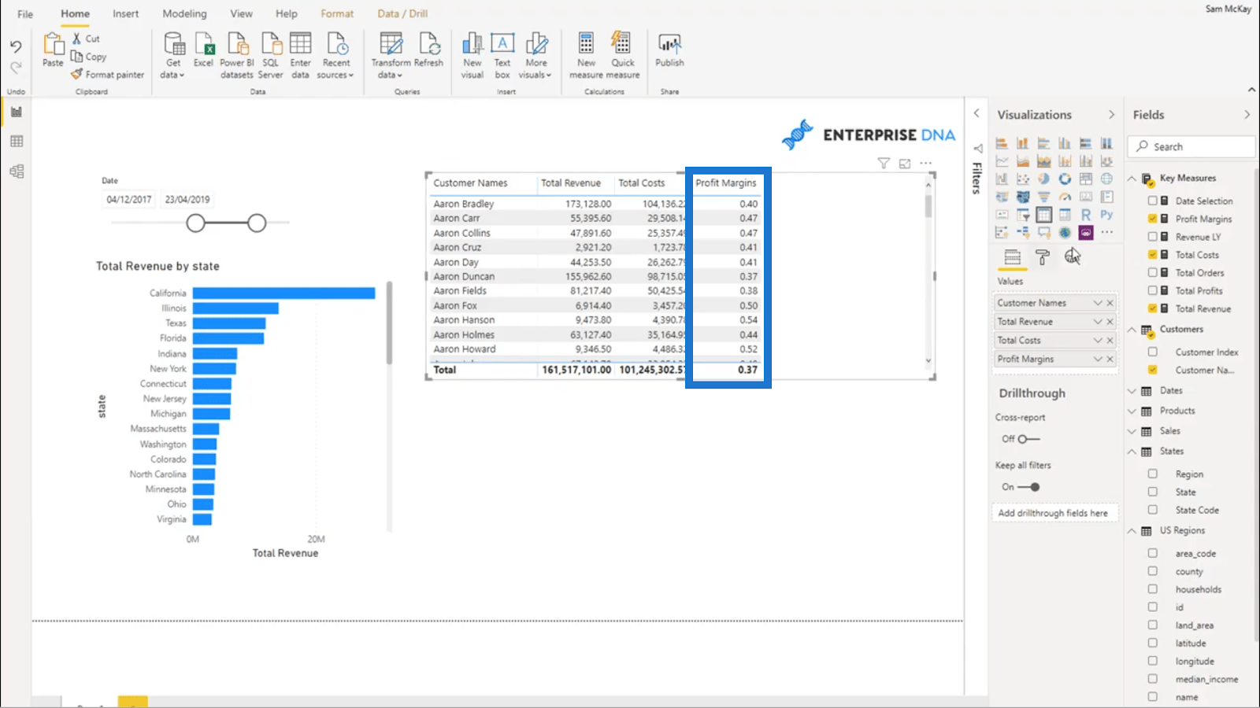This screenshot has width=1260, height=708.
Task: Switch to the Insert tab
Action: 125,13
